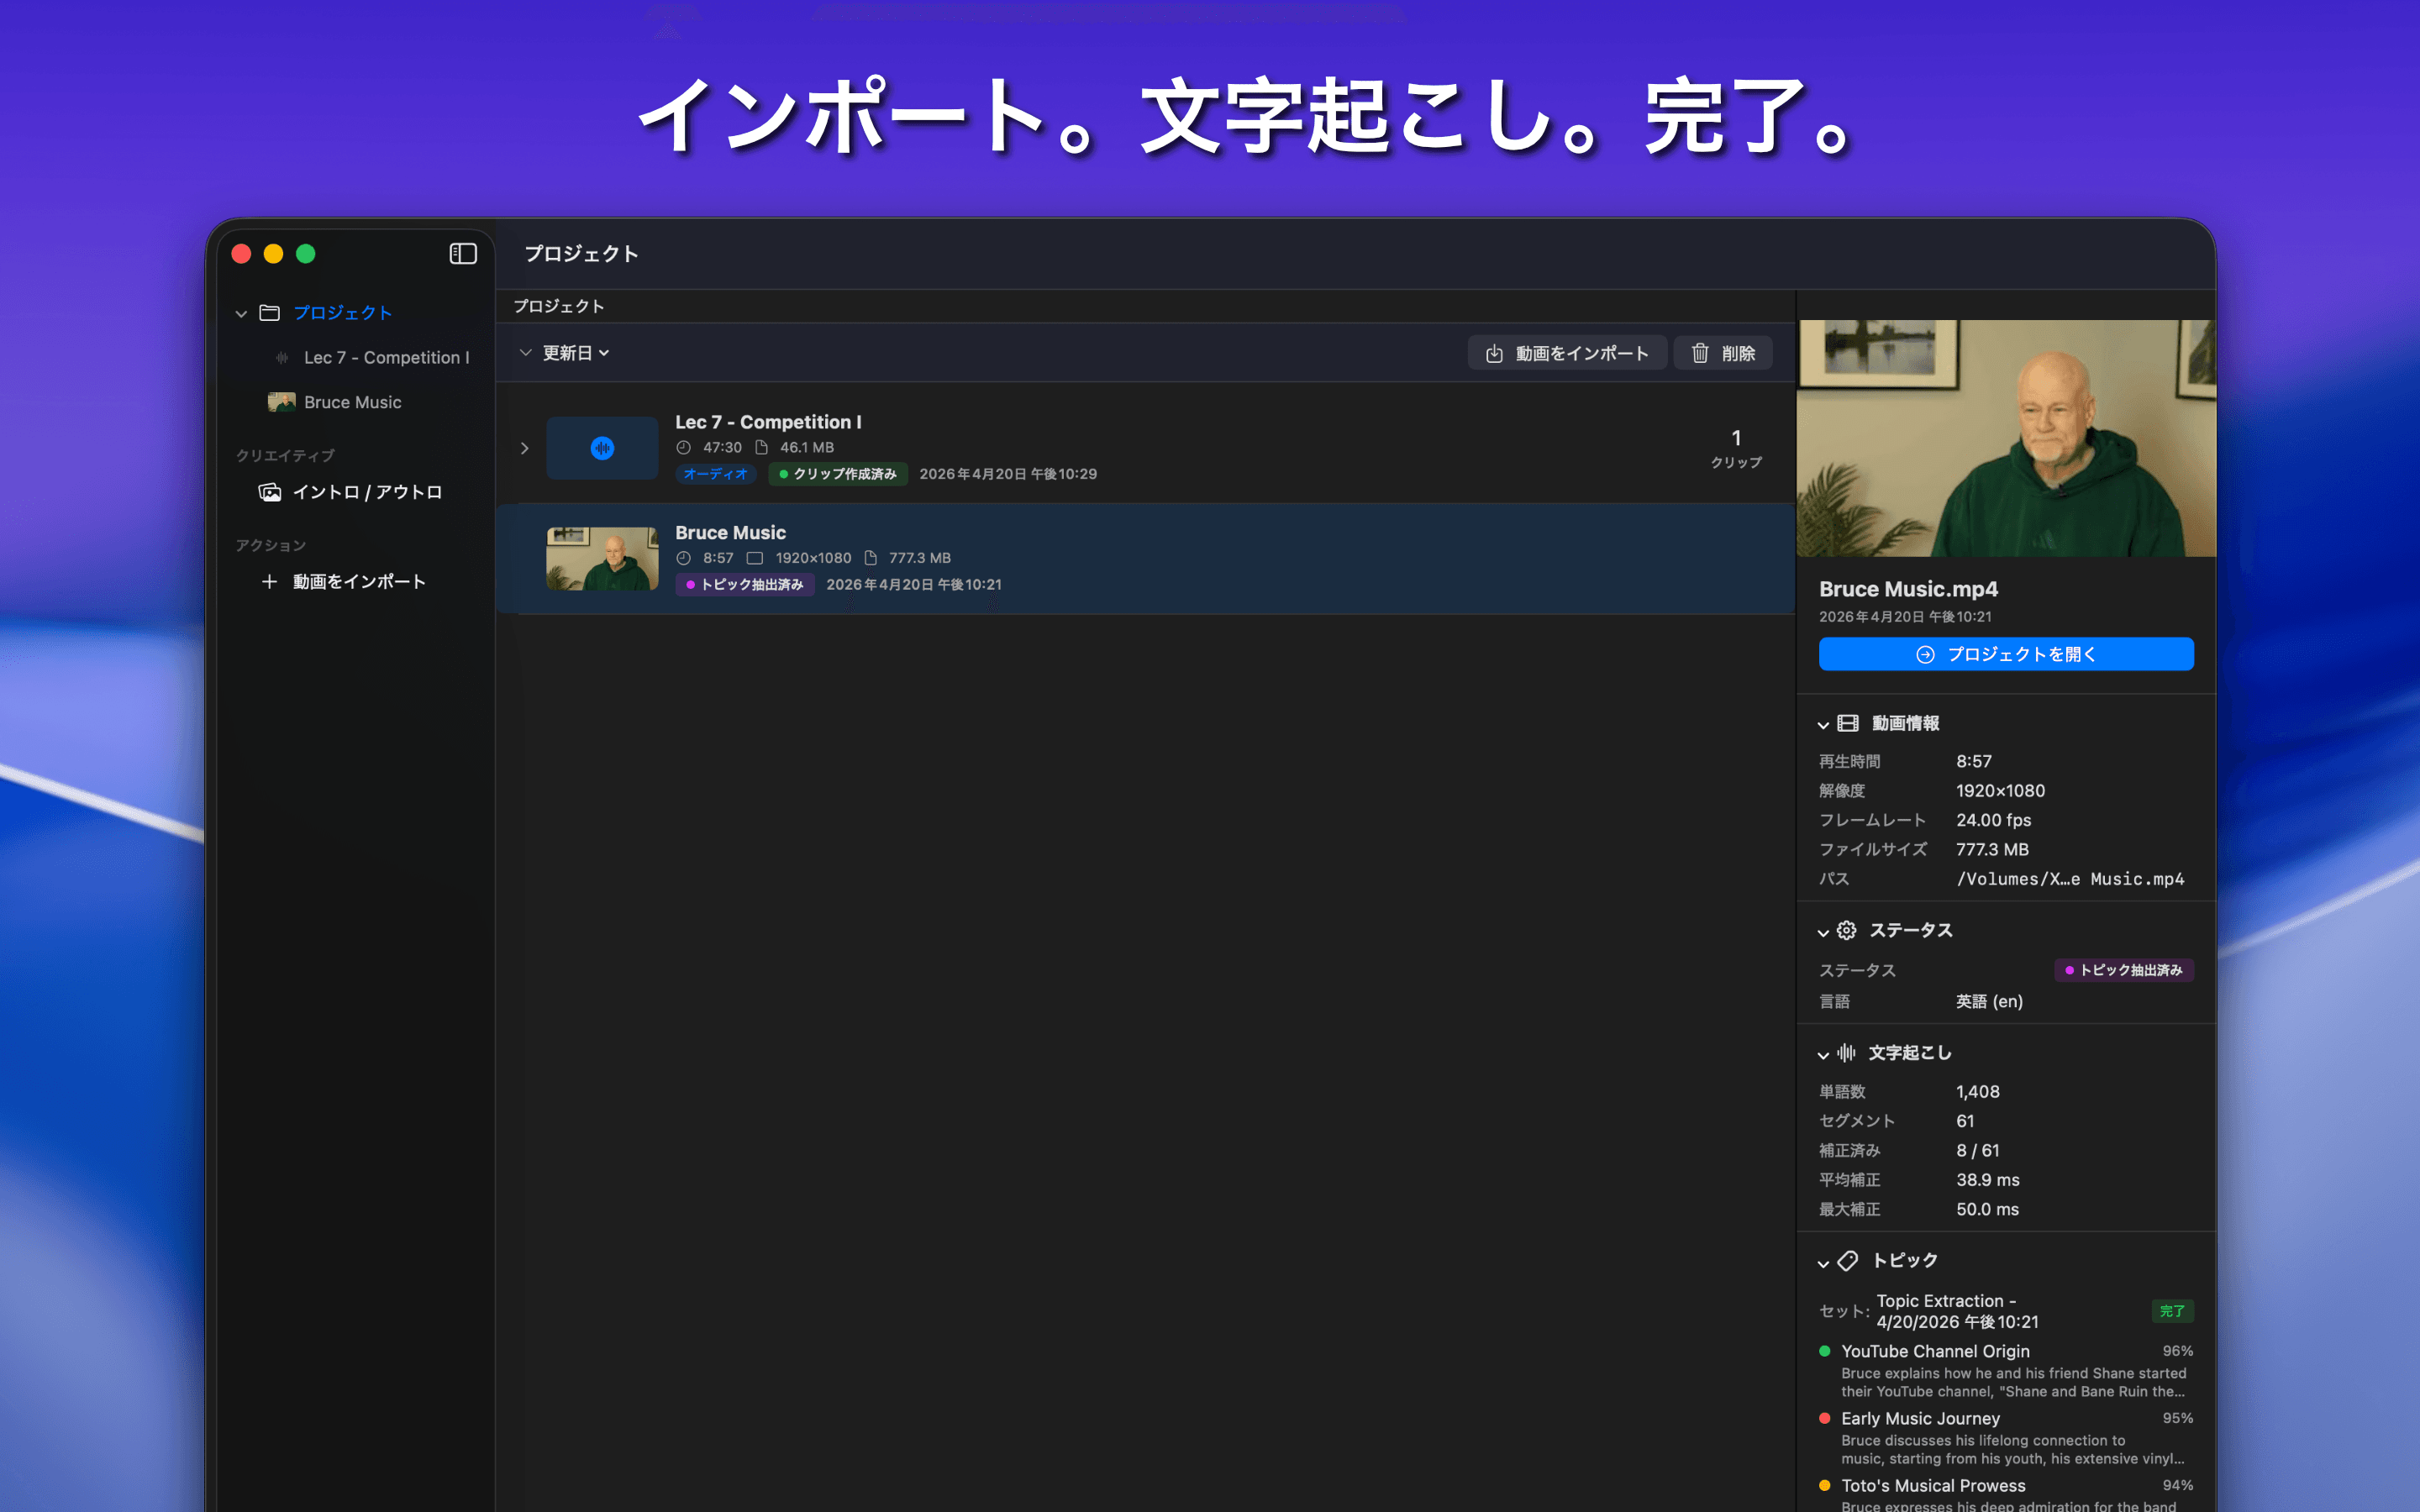Image resolution: width=2420 pixels, height=1512 pixels.
Task: Click the 英語 (en) language value
Action: click(1989, 1001)
